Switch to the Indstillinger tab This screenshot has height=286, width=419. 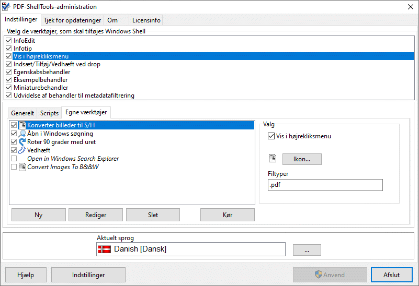[21, 19]
